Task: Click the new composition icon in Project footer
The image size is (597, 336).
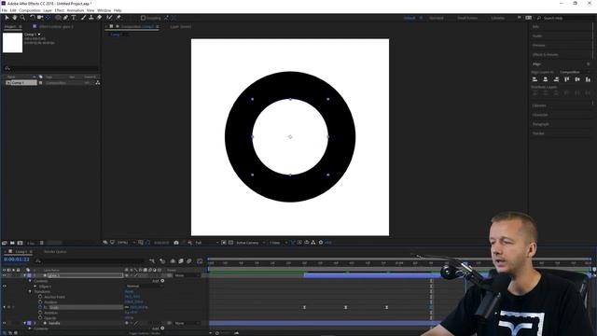Action: [x=21, y=243]
